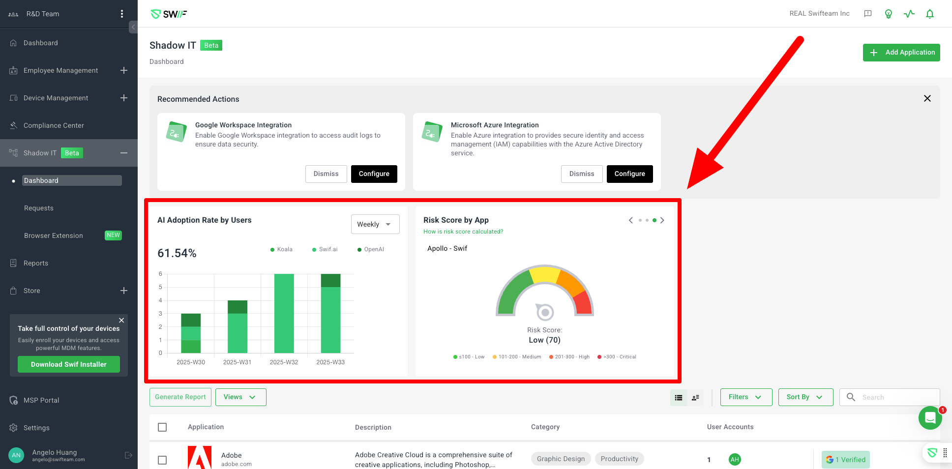Open the activity pulse icon in header
This screenshot has width=952, height=469.
(x=909, y=14)
